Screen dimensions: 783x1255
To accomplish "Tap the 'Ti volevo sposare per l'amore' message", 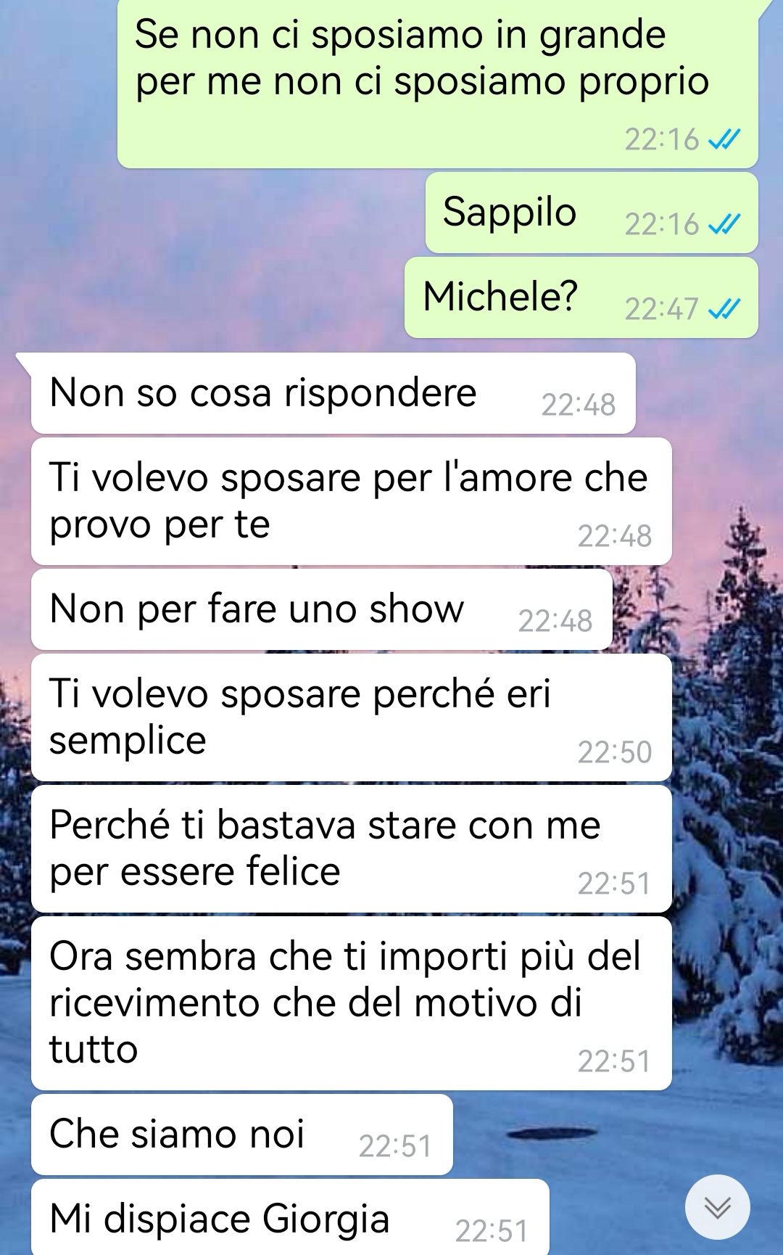I will [x=352, y=501].
